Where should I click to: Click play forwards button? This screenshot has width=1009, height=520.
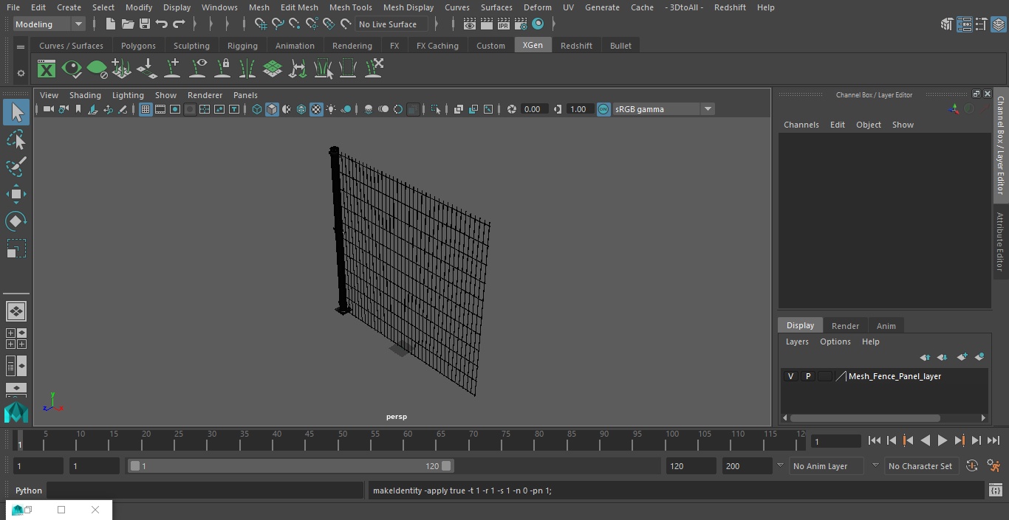click(x=942, y=440)
